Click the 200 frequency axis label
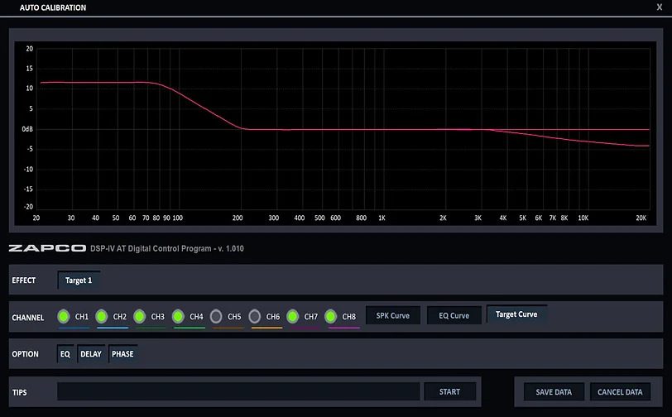Screen dimensions: 672x417 click(238, 218)
